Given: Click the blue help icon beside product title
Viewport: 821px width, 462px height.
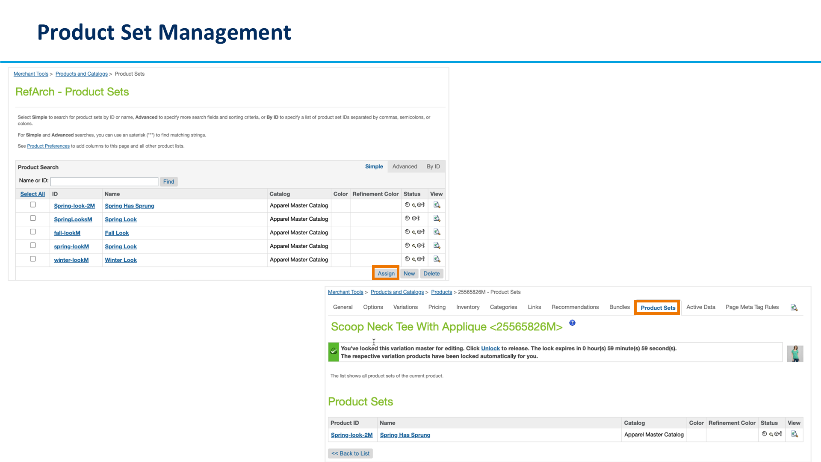Looking at the screenshot, I should click(572, 323).
